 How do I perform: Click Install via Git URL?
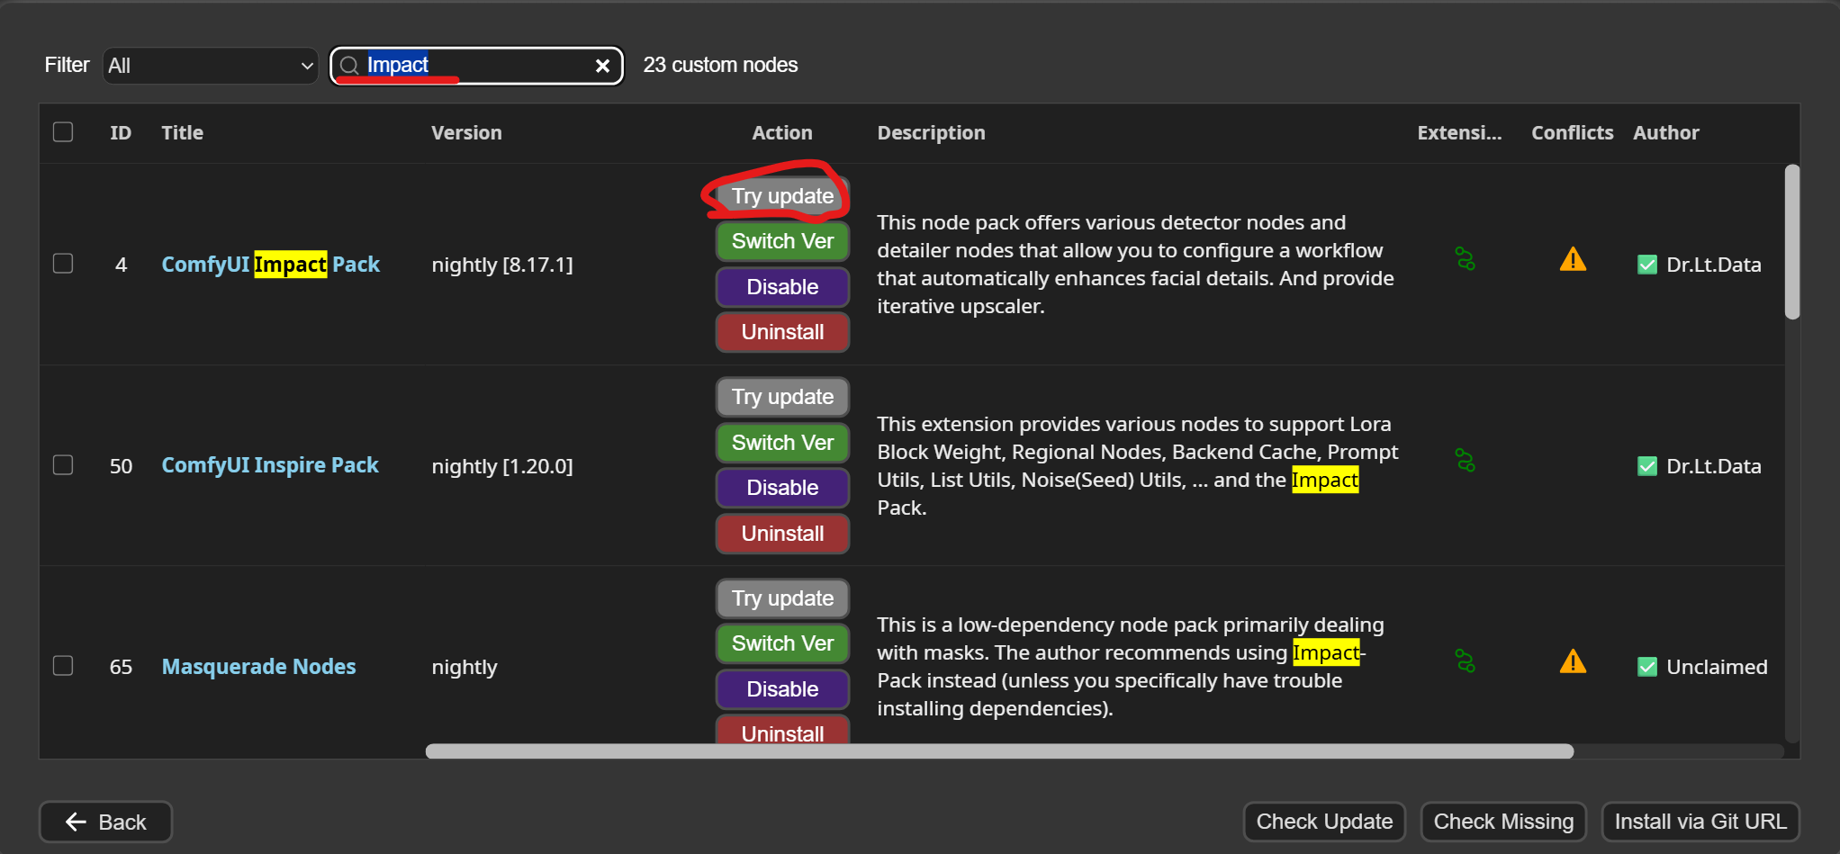click(1700, 822)
